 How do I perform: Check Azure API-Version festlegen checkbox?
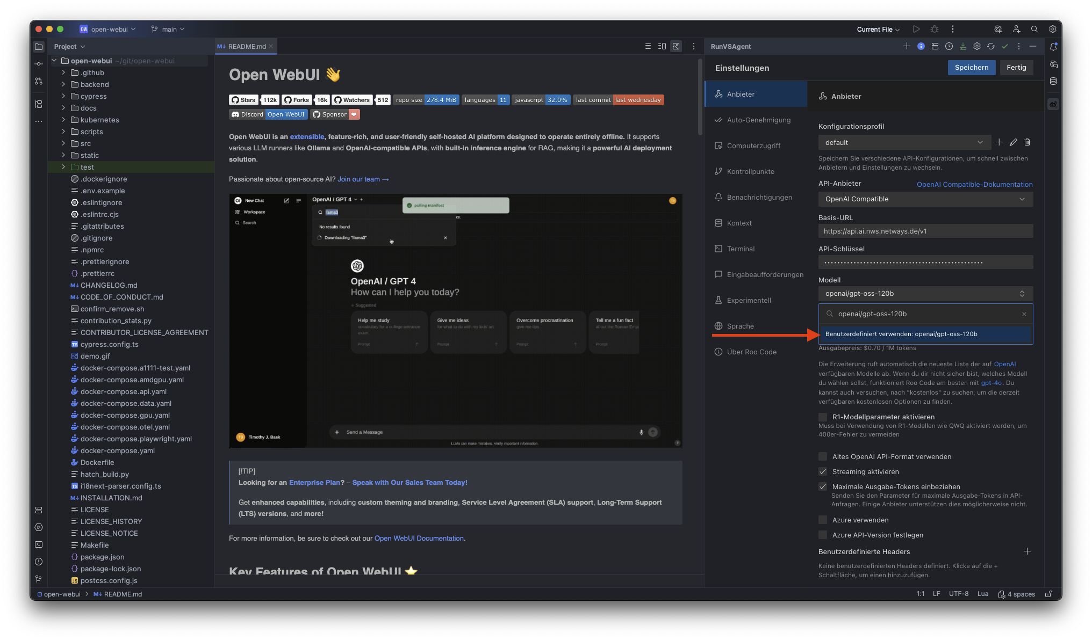point(823,535)
